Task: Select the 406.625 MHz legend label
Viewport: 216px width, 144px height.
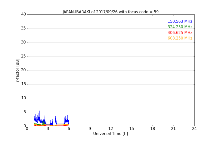Action: [x=180, y=33]
